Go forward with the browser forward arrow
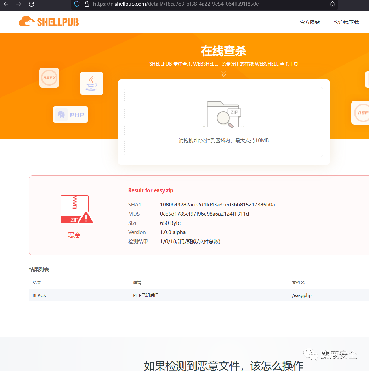Image resolution: width=369 pixels, height=371 pixels. point(19,4)
